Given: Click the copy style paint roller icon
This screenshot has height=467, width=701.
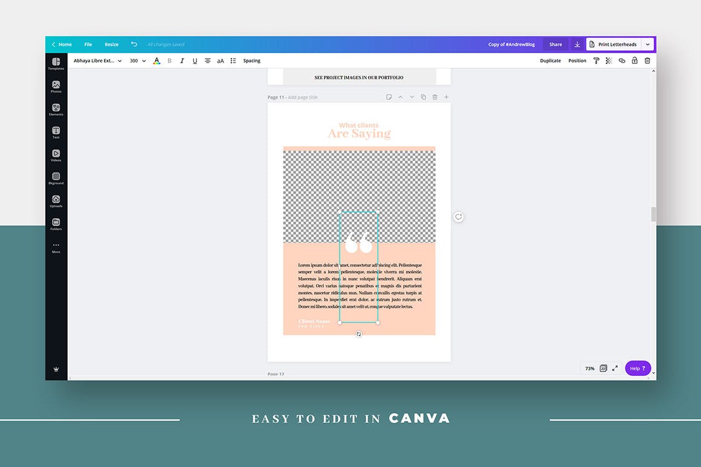Looking at the screenshot, I should (596, 60).
